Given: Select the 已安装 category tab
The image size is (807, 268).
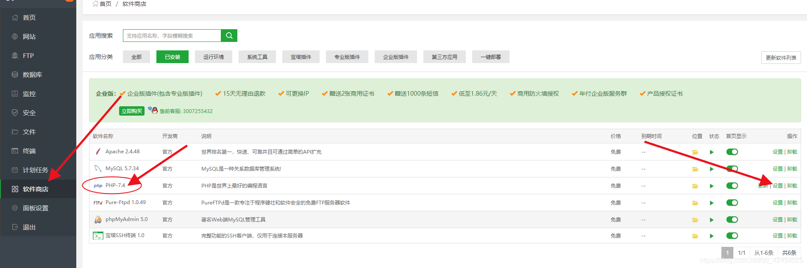Looking at the screenshot, I should (x=173, y=57).
